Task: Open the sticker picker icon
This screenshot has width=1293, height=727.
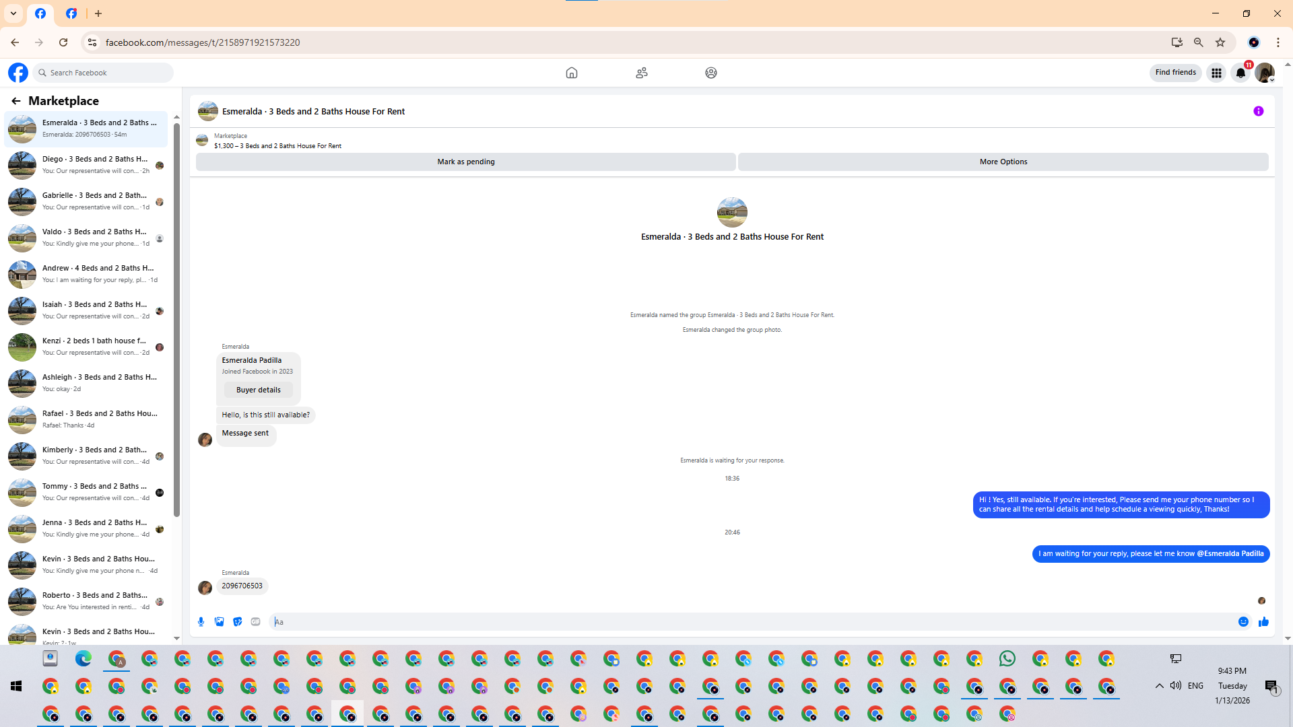Action: tap(237, 622)
